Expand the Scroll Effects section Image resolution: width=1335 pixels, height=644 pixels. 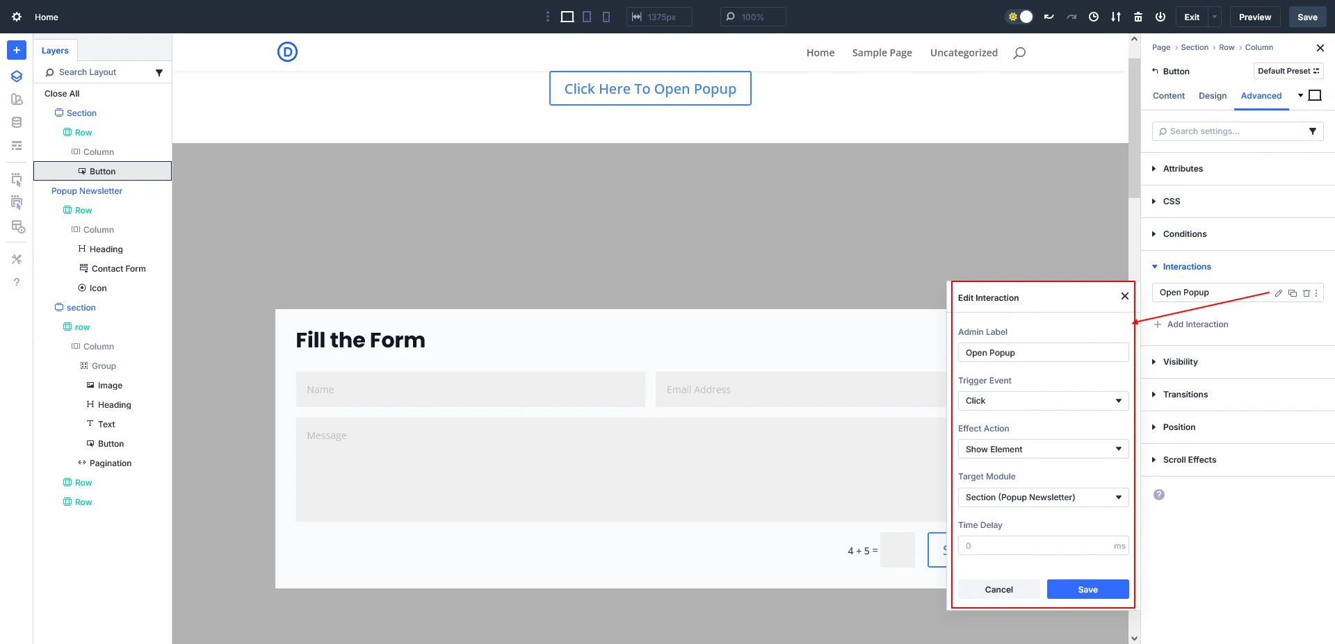point(1190,459)
